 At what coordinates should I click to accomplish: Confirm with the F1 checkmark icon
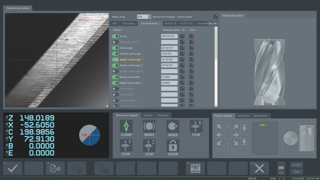tap(13, 168)
